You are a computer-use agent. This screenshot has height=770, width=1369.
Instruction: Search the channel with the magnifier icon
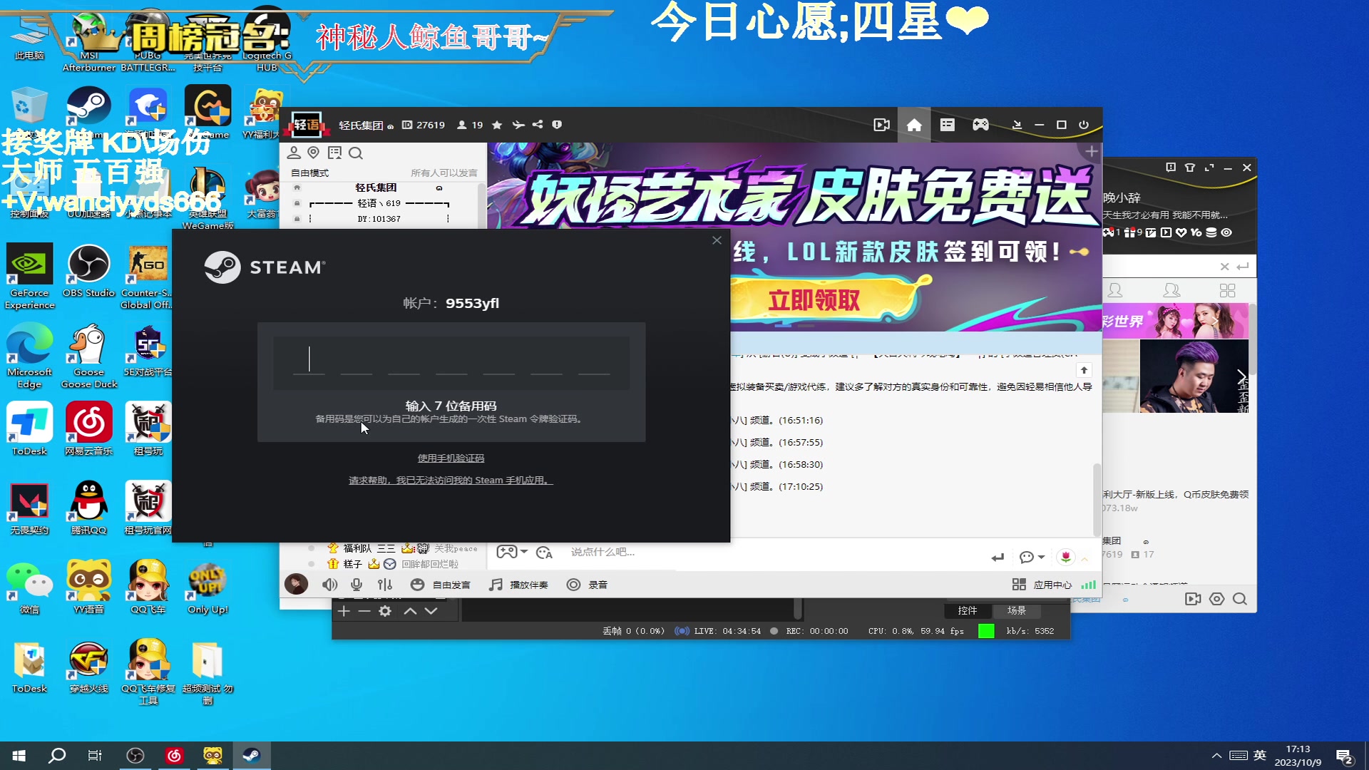(x=356, y=153)
